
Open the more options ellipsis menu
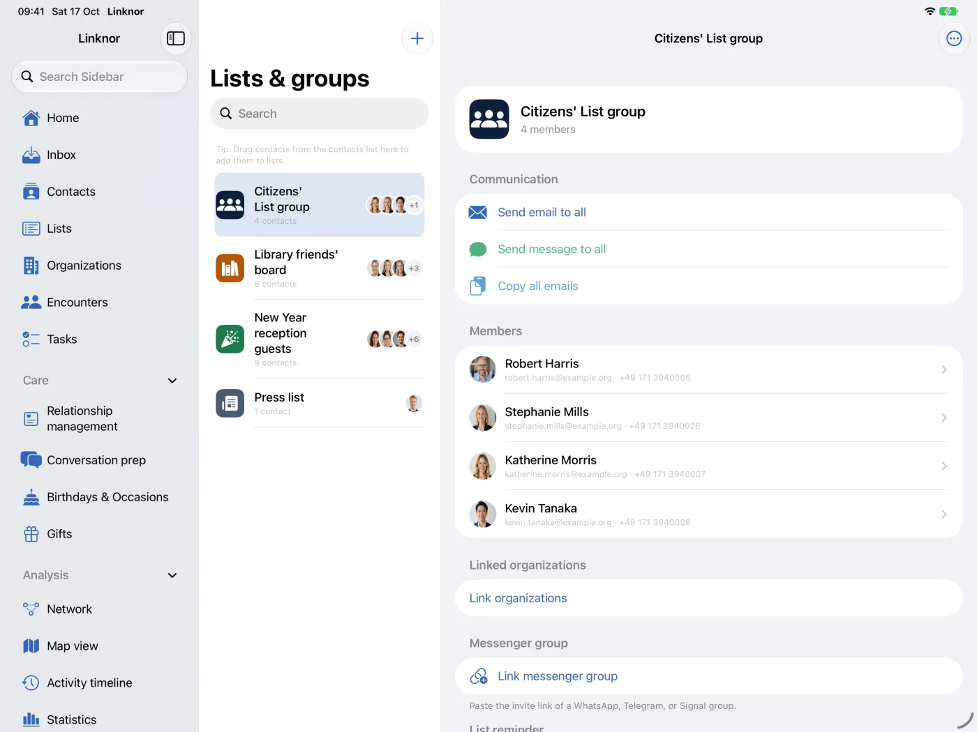(x=954, y=38)
